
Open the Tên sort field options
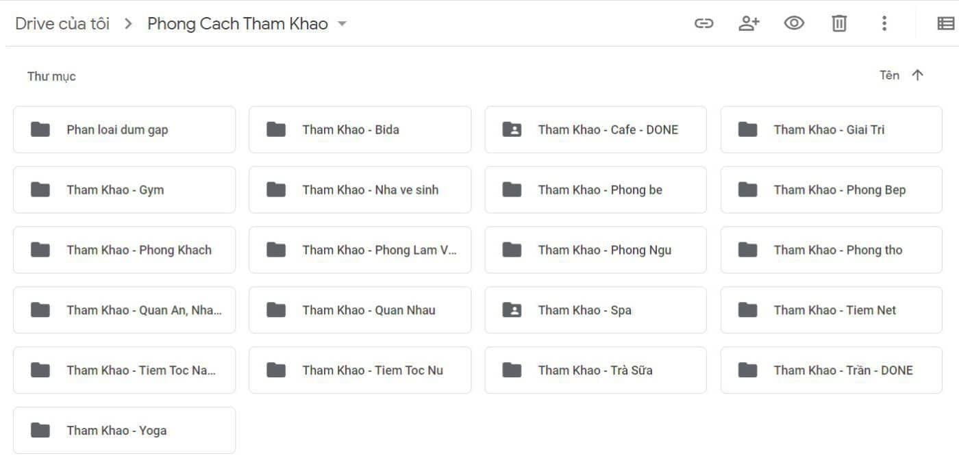889,75
